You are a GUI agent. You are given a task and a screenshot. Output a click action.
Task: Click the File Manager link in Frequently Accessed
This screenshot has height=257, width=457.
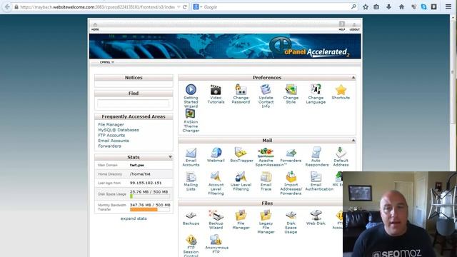(x=111, y=124)
